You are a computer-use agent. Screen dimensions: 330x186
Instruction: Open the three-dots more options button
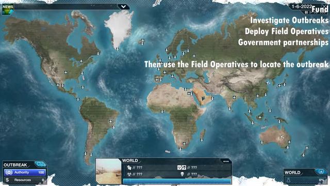226,162
